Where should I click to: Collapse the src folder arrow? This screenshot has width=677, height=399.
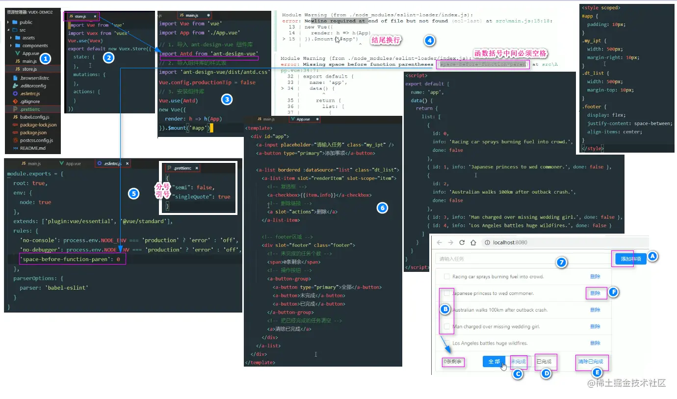8,30
